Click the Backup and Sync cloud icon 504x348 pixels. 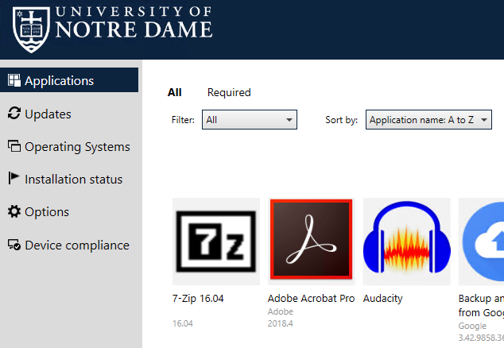(x=483, y=241)
